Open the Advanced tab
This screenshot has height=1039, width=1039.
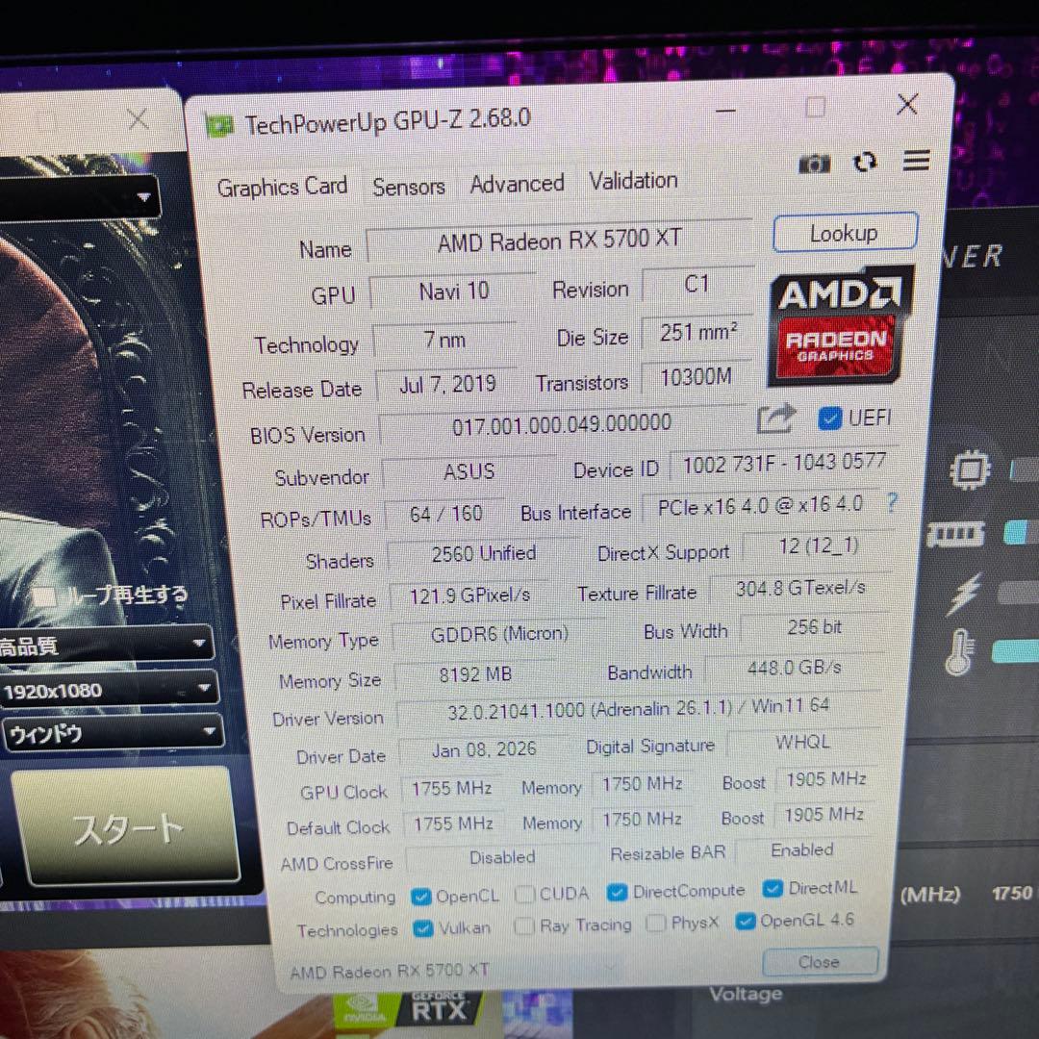click(517, 184)
